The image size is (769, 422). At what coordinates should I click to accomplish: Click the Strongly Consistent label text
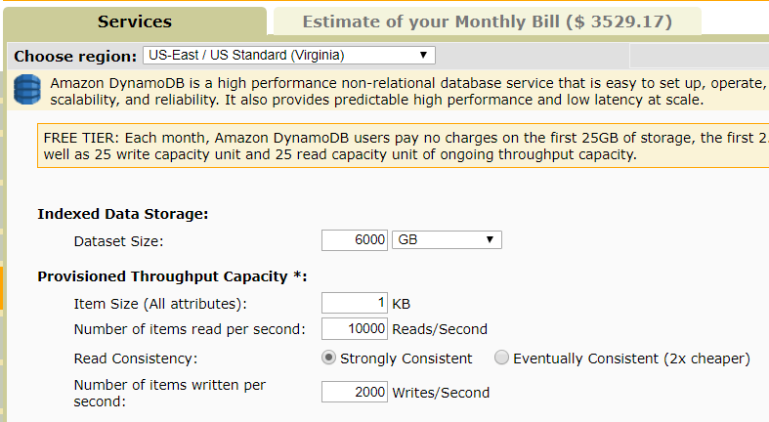click(406, 359)
